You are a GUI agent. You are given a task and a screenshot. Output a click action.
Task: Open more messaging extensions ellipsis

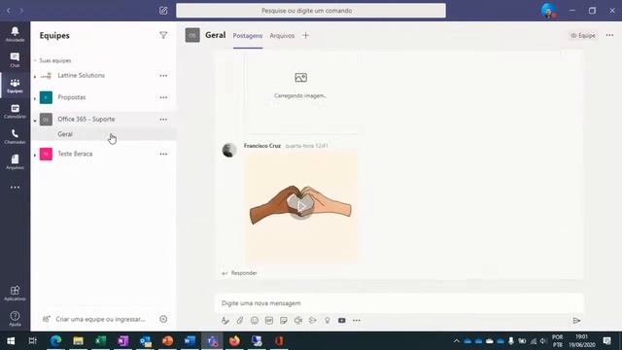point(357,320)
